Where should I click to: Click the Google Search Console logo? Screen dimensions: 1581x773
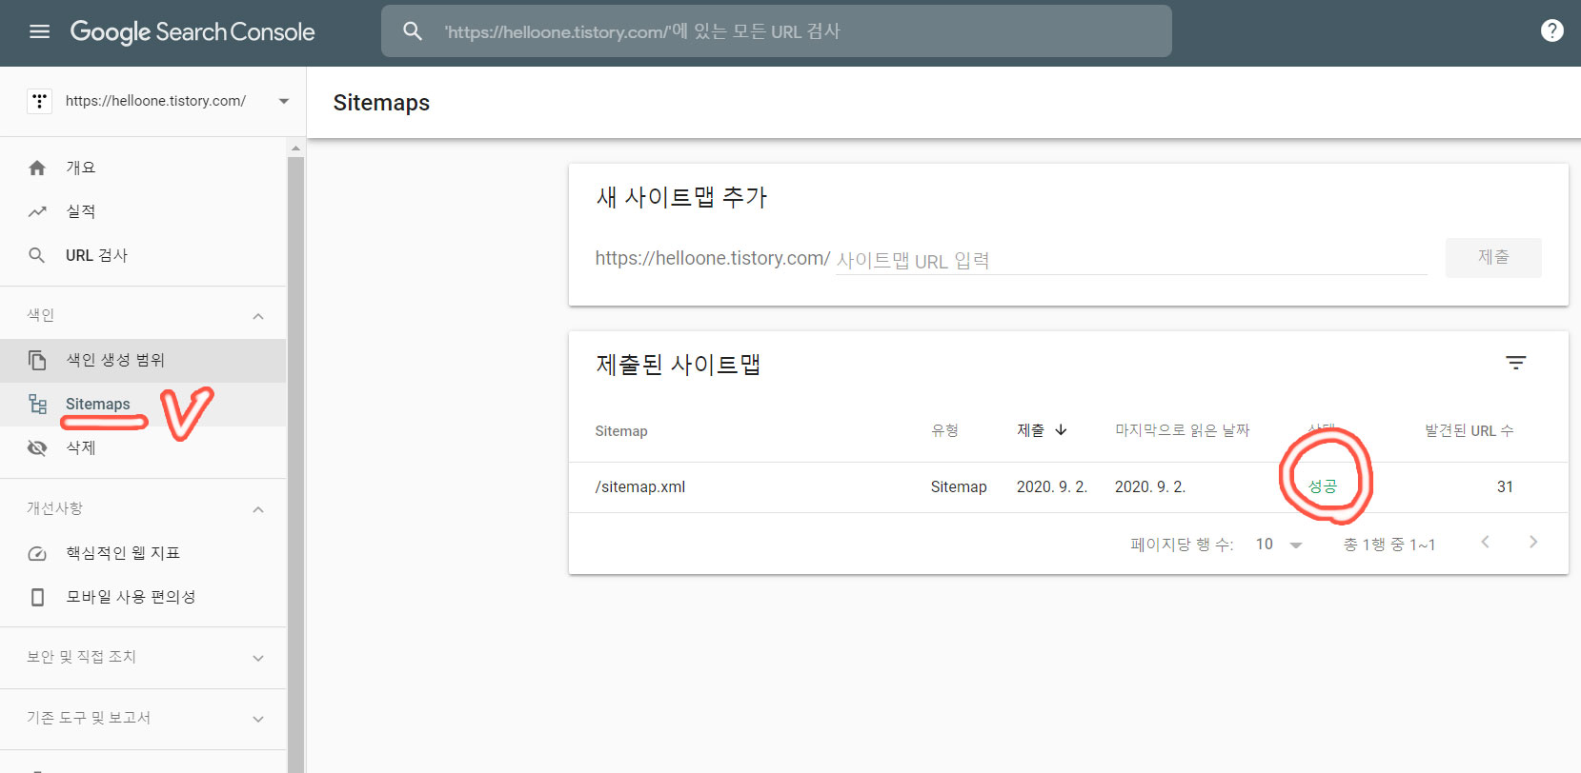coord(193,31)
